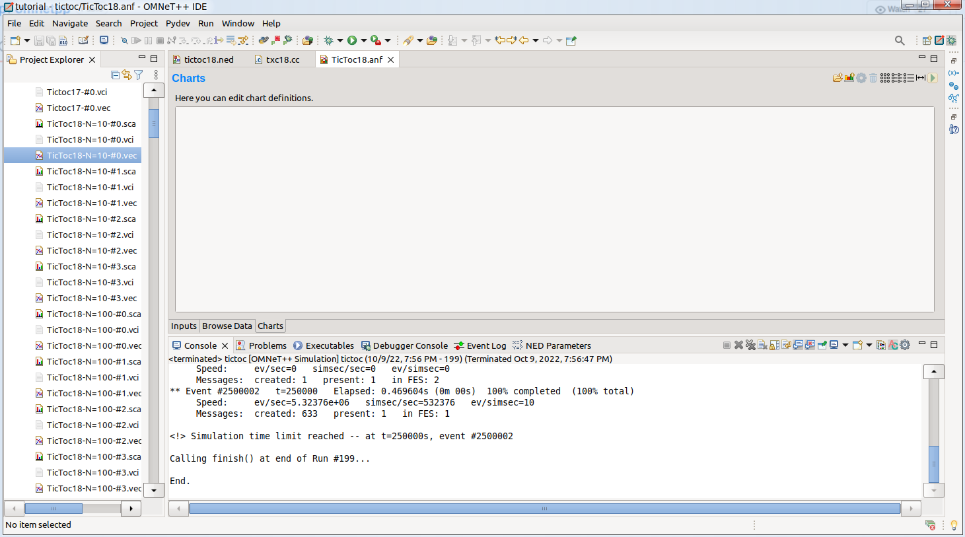Switch to the tictoc18.ned editor tab
Image resolution: width=965 pixels, height=537 pixels.
click(x=207, y=59)
